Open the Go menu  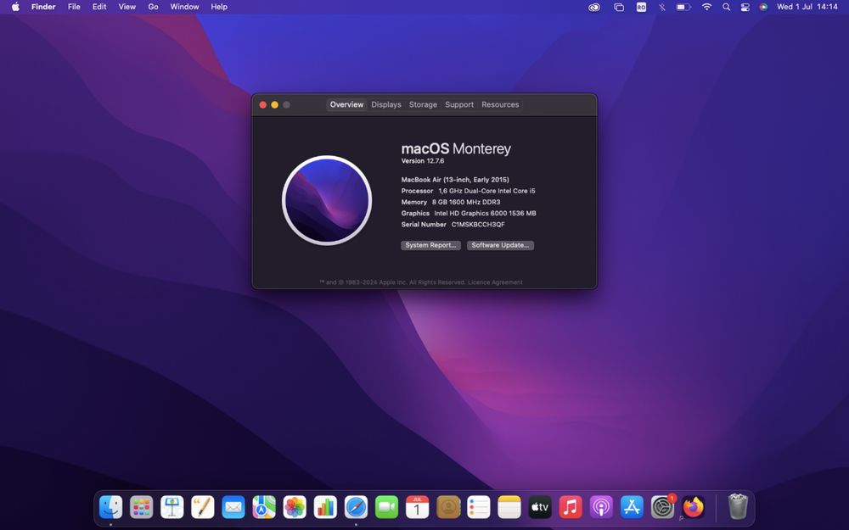[x=153, y=7]
